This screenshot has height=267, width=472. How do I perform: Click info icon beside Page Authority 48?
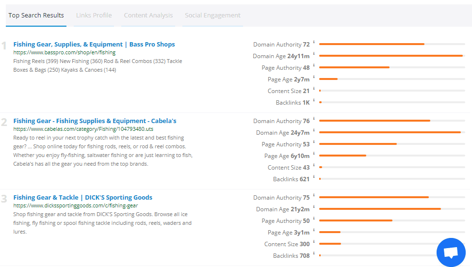(x=314, y=65)
